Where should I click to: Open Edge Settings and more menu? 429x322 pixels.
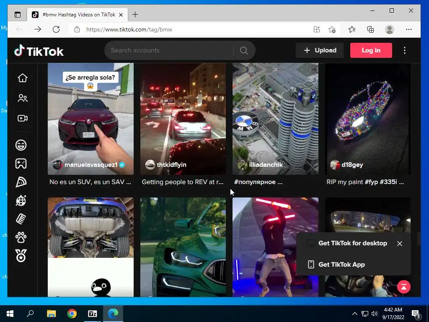(x=409, y=29)
